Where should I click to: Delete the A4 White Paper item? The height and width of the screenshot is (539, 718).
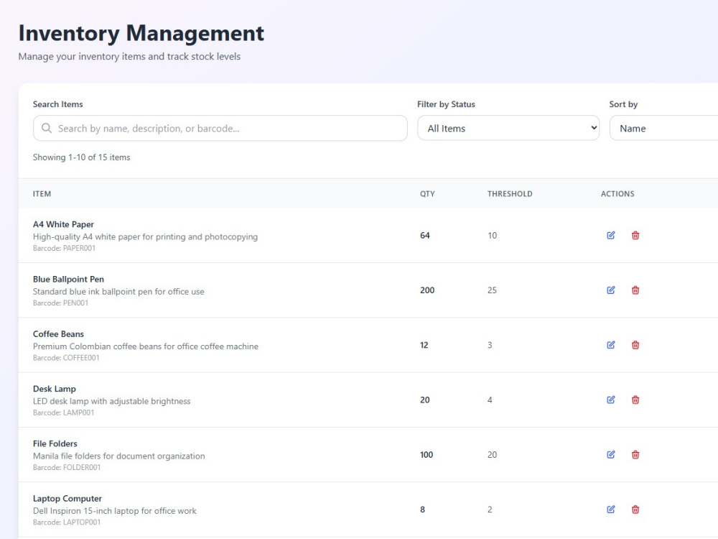click(x=635, y=236)
